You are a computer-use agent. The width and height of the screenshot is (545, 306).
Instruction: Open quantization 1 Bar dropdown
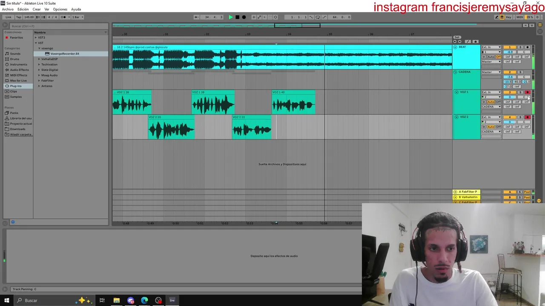pos(77,17)
